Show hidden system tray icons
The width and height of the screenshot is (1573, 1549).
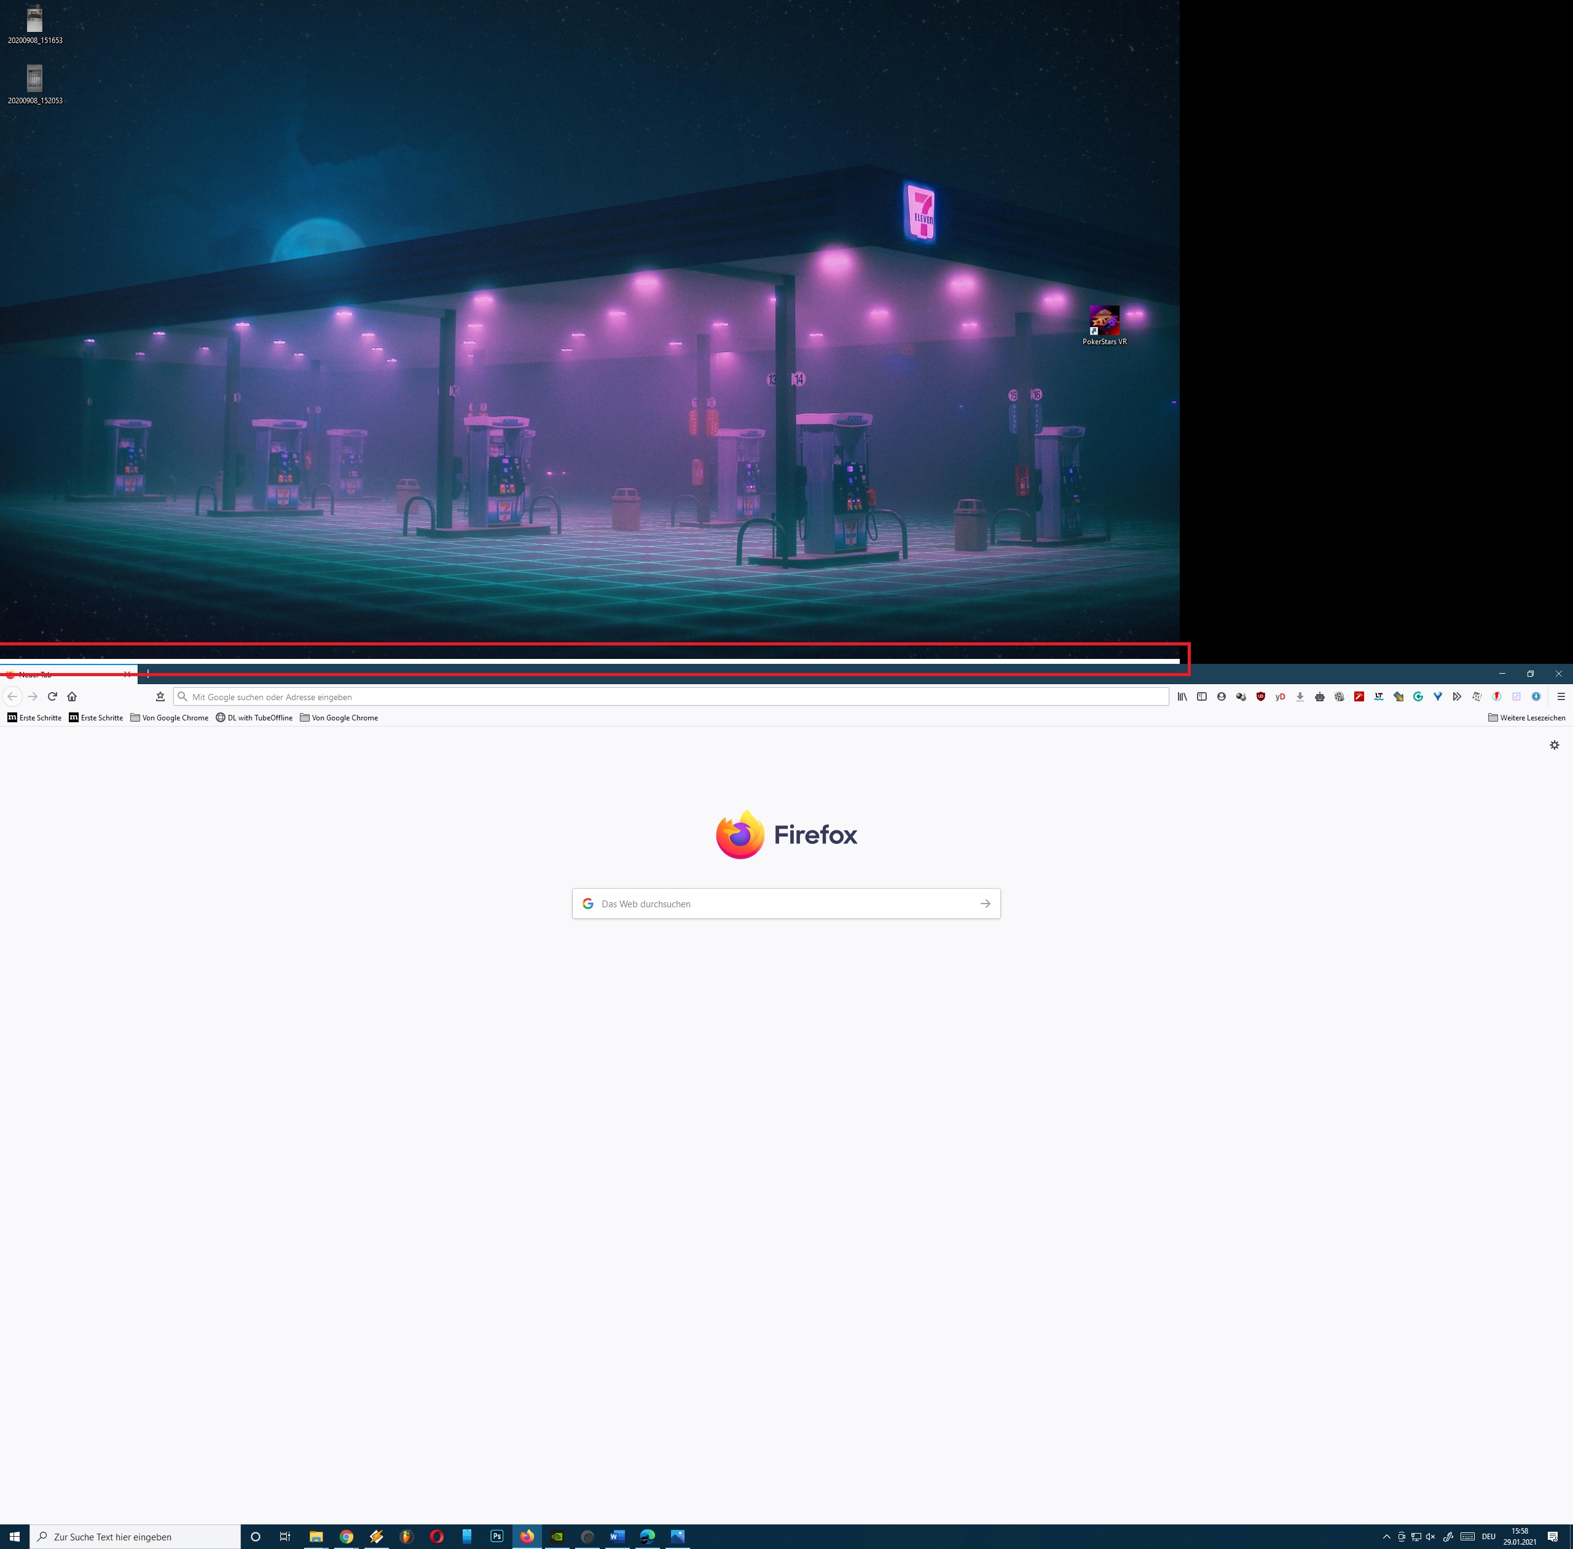[x=1386, y=1537]
